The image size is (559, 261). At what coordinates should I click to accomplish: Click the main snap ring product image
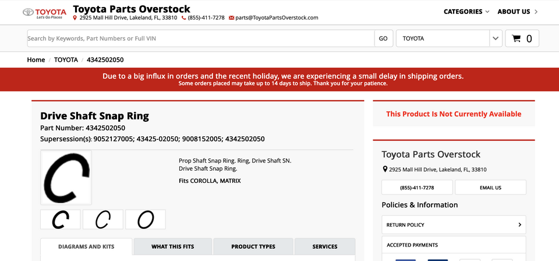coord(66,178)
